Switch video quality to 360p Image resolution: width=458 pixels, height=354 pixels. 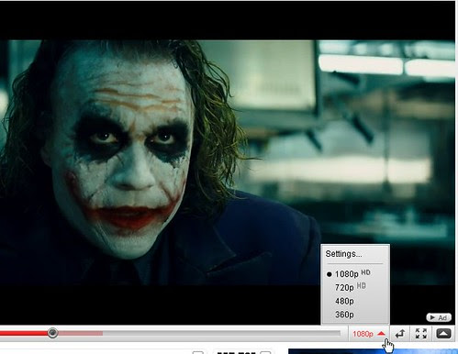pos(344,315)
